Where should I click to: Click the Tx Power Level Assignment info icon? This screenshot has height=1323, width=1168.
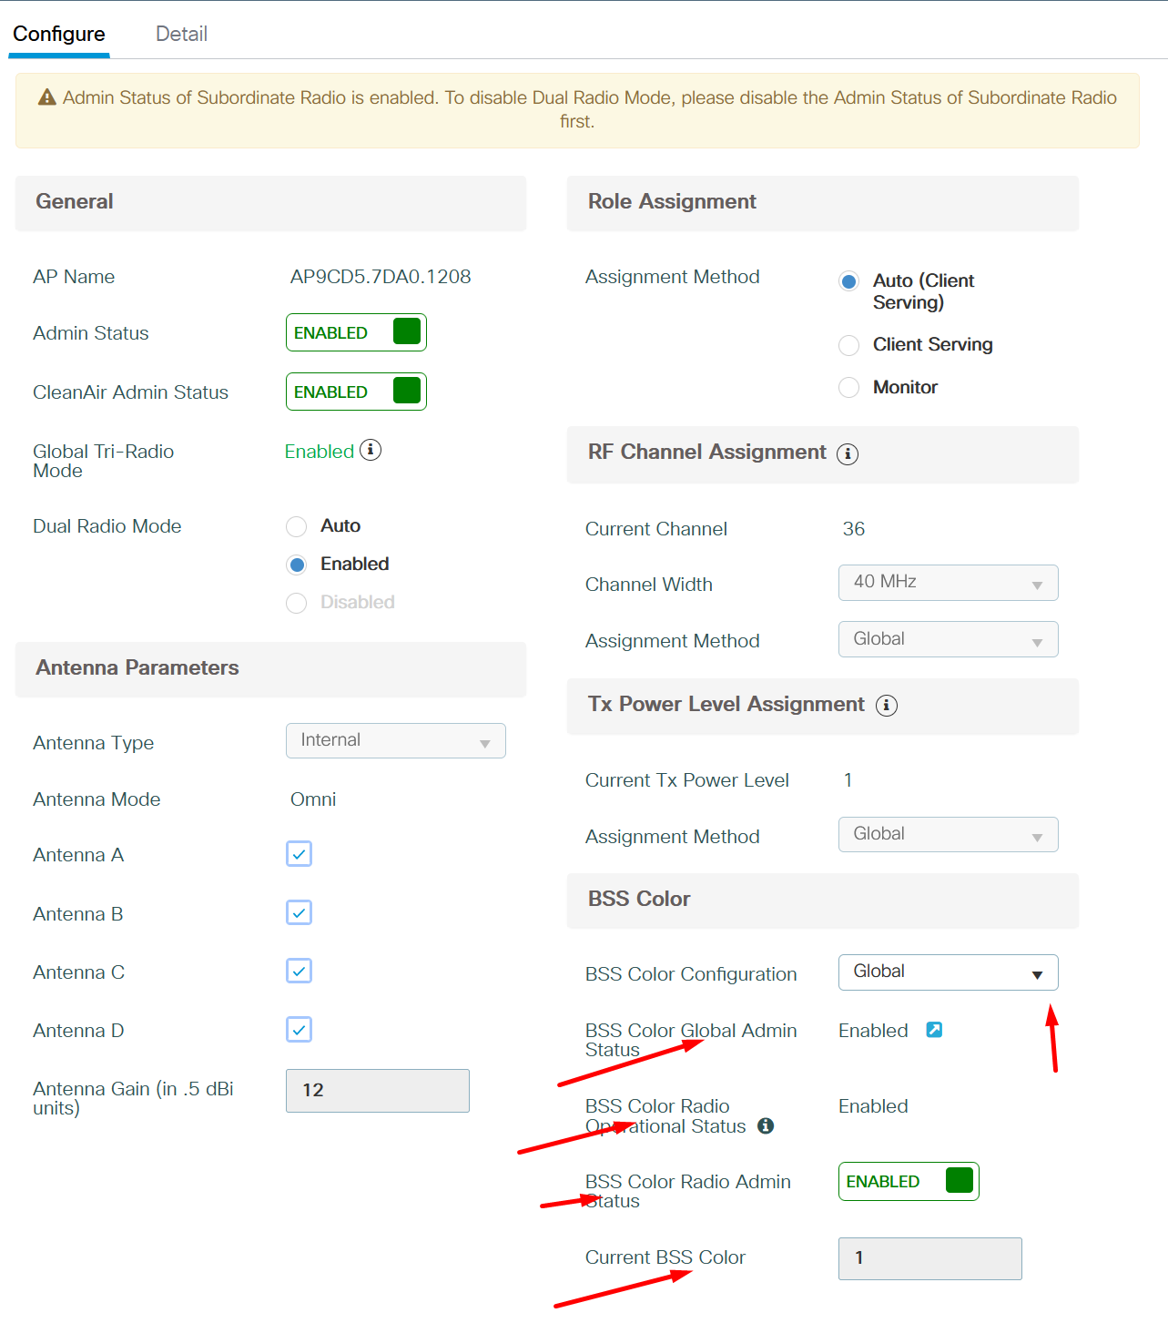[886, 705]
